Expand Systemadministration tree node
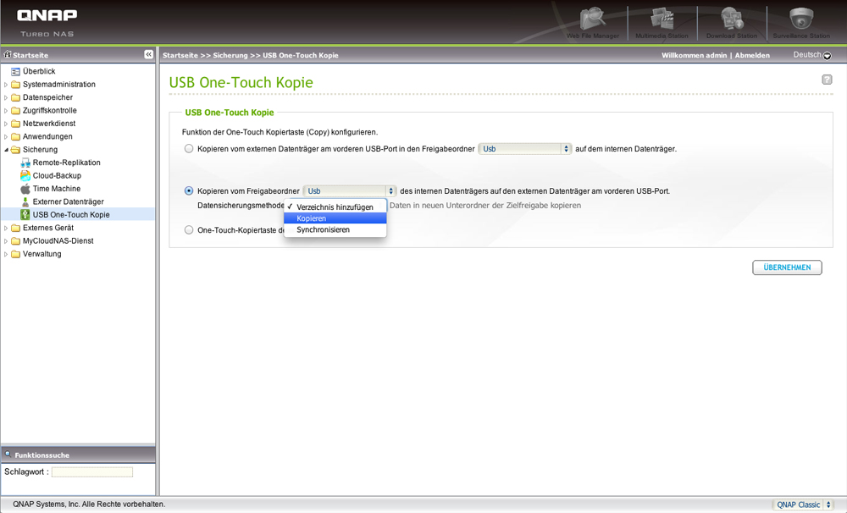 pyautogui.click(x=6, y=85)
